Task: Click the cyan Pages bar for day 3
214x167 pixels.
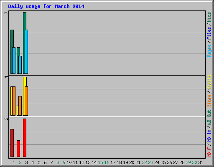Action: click(x=26, y=52)
